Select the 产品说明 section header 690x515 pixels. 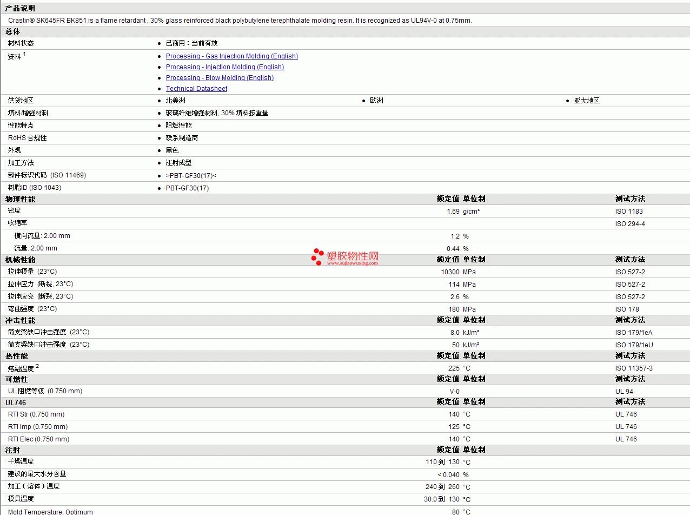coord(20,8)
